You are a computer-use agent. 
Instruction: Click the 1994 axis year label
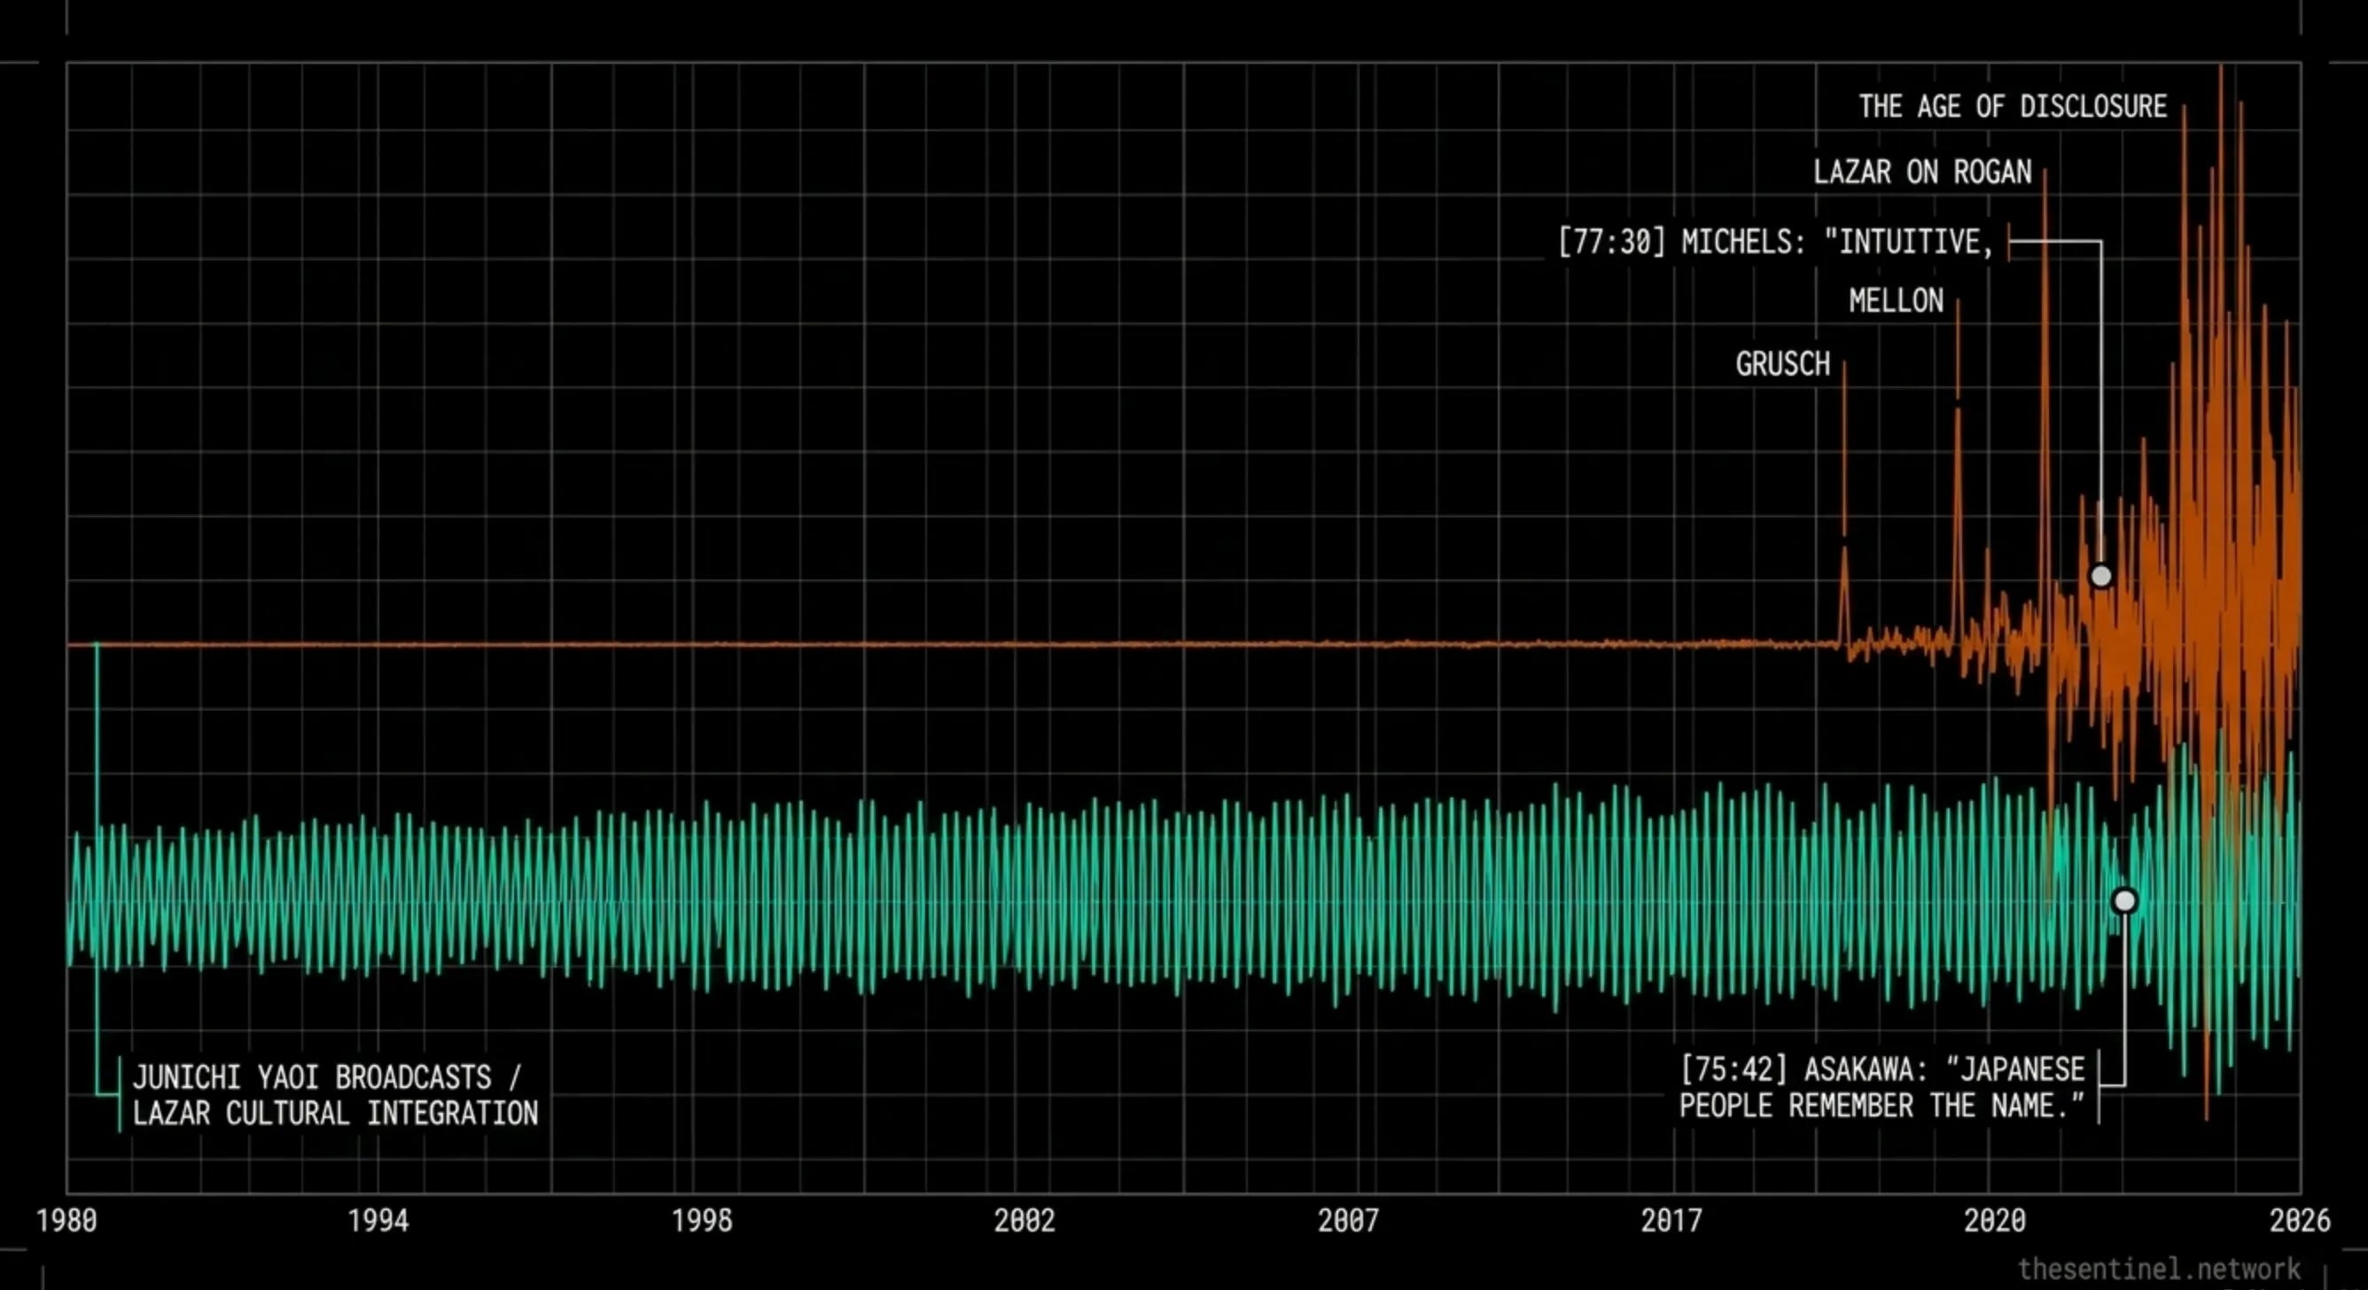pos(378,1220)
